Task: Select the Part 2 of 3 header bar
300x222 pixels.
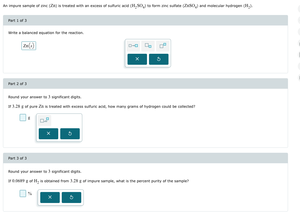Action: pos(145,83)
